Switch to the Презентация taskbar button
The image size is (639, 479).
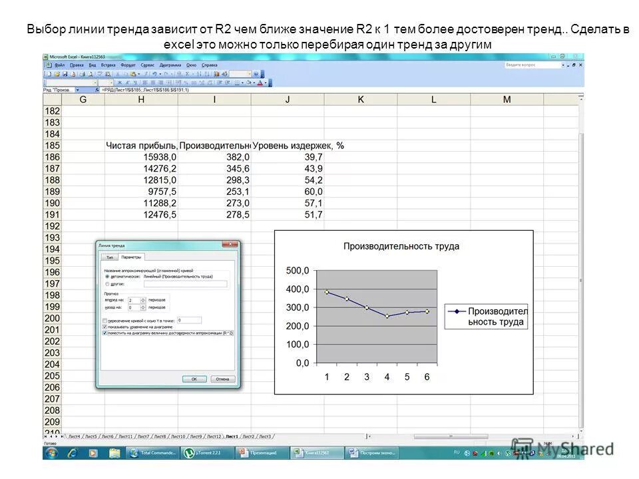(x=262, y=453)
